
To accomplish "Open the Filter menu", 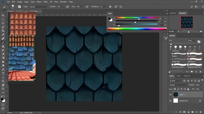I will point(46,2).
